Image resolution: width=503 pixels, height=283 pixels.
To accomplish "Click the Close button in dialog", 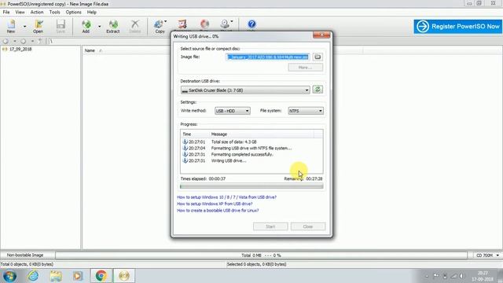I will tap(308, 226).
